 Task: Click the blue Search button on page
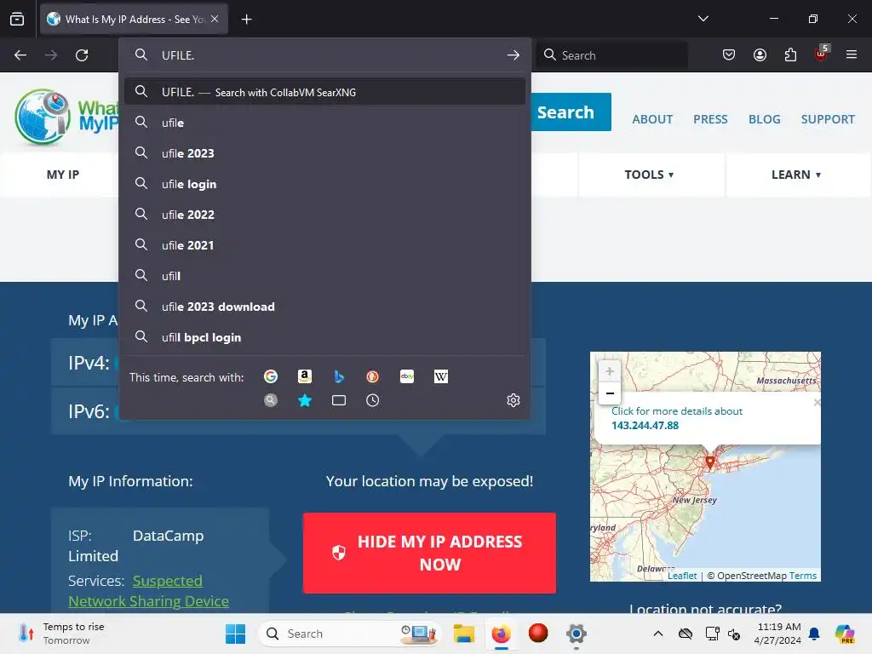coord(571,112)
